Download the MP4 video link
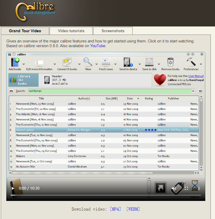Viewport: 215px width, 219px height. coord(115,209)
